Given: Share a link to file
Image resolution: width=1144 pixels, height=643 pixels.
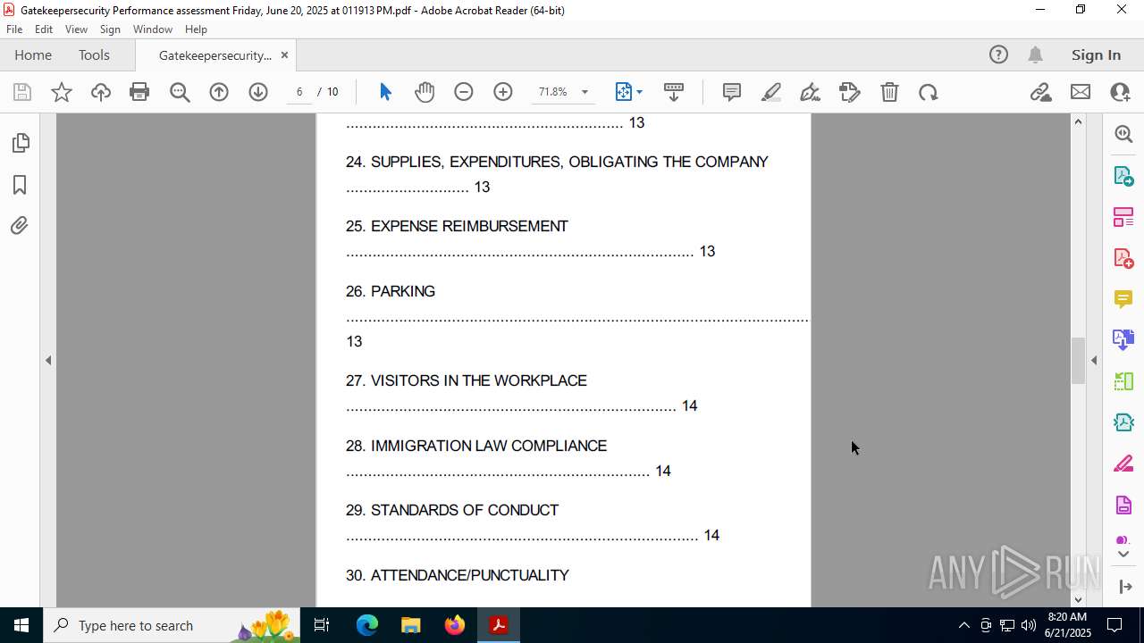Looking at the screenshot, I should point(1040,92).
